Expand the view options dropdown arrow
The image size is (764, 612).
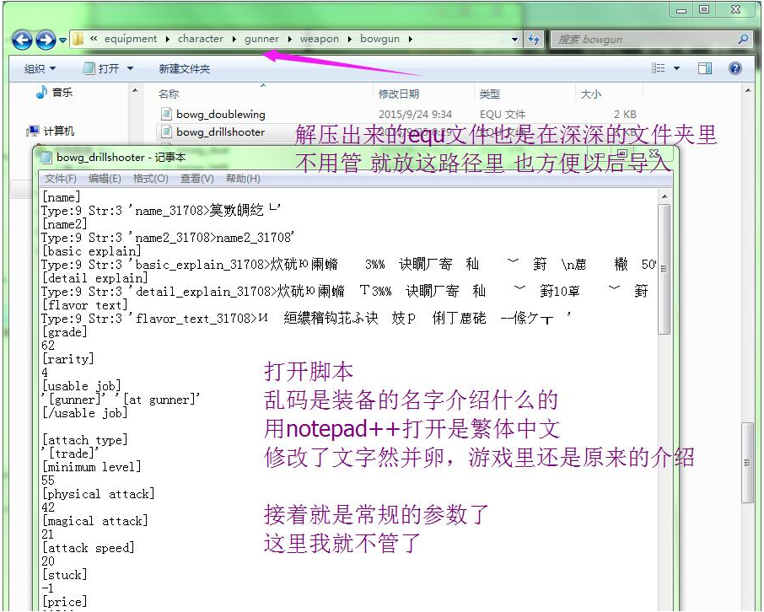pyautogui.click(x=676, y=68)
